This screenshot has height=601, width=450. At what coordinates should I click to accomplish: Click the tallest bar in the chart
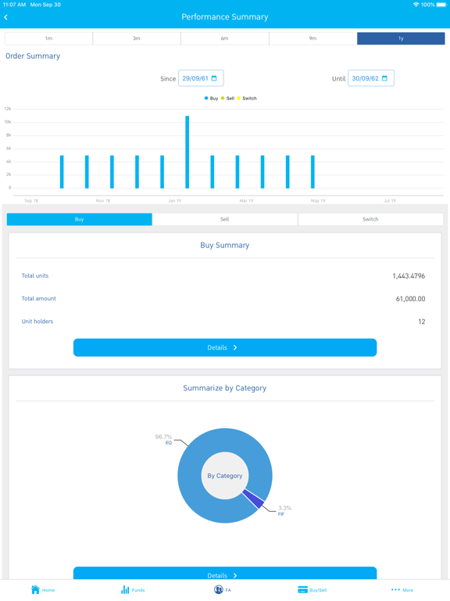click(x=187, y=152)
